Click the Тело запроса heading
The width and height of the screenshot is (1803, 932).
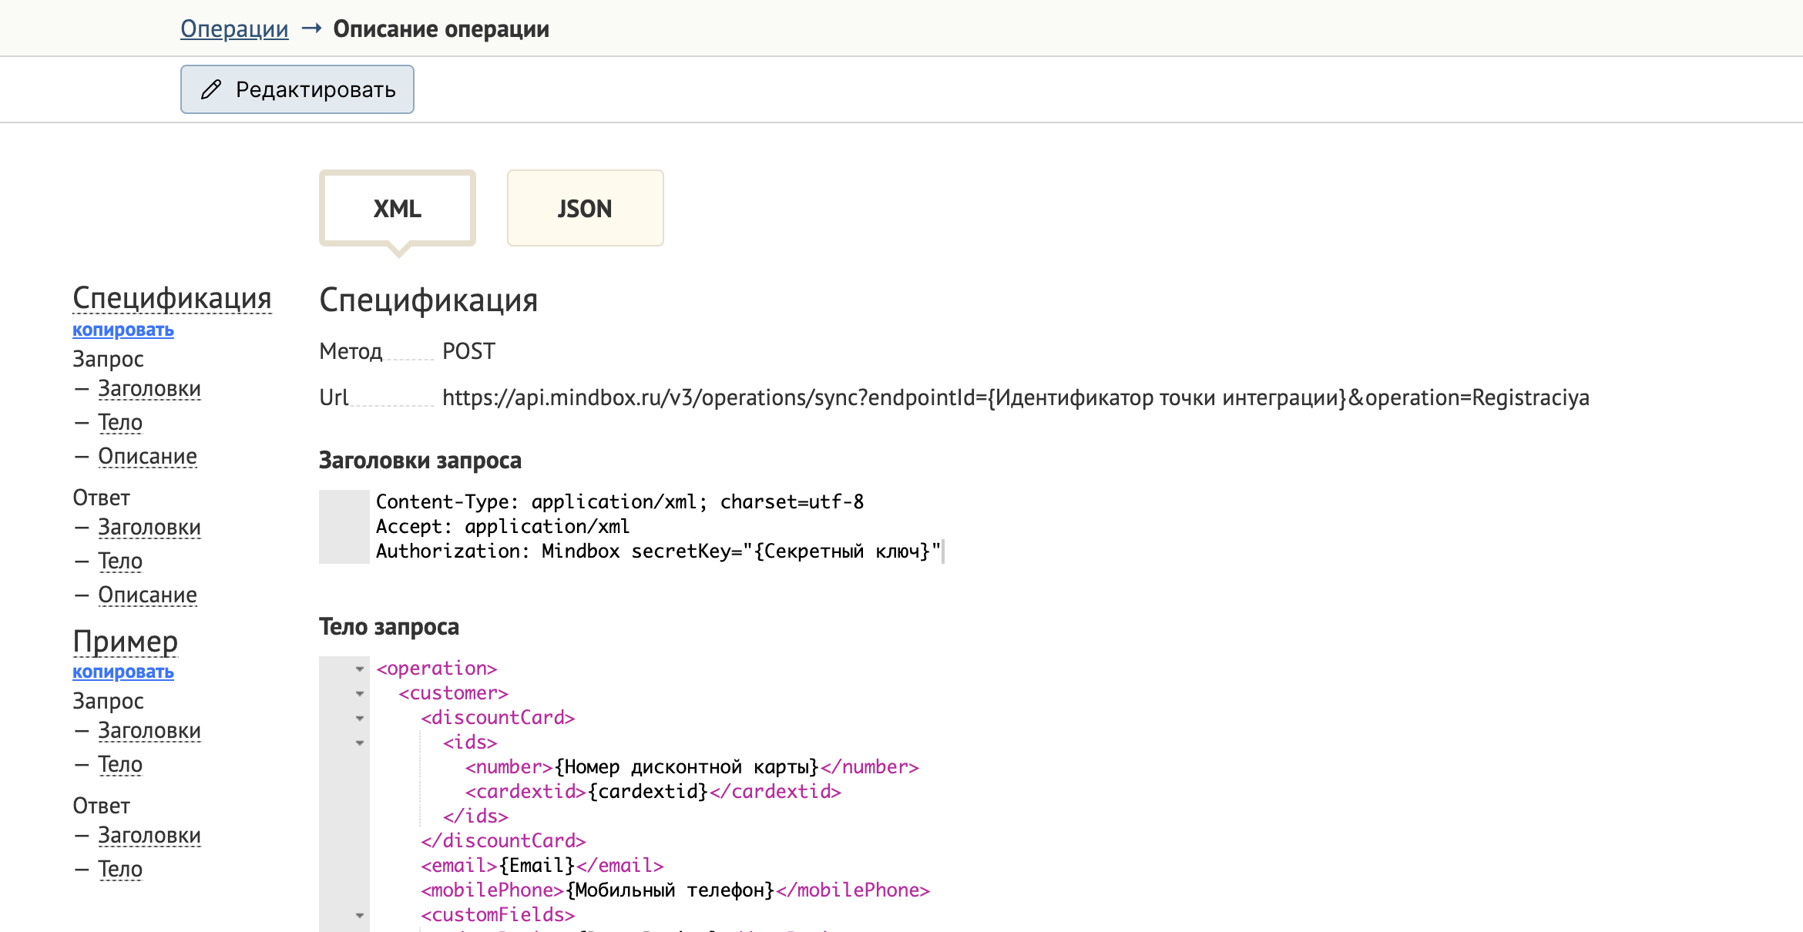(x=389, y=627)
